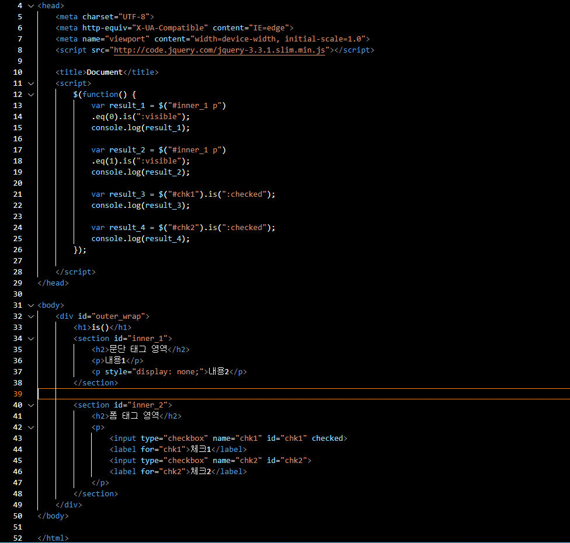Click the paragraph text 내용2
This screenshot has height=543, width=570.
point(218,371)
